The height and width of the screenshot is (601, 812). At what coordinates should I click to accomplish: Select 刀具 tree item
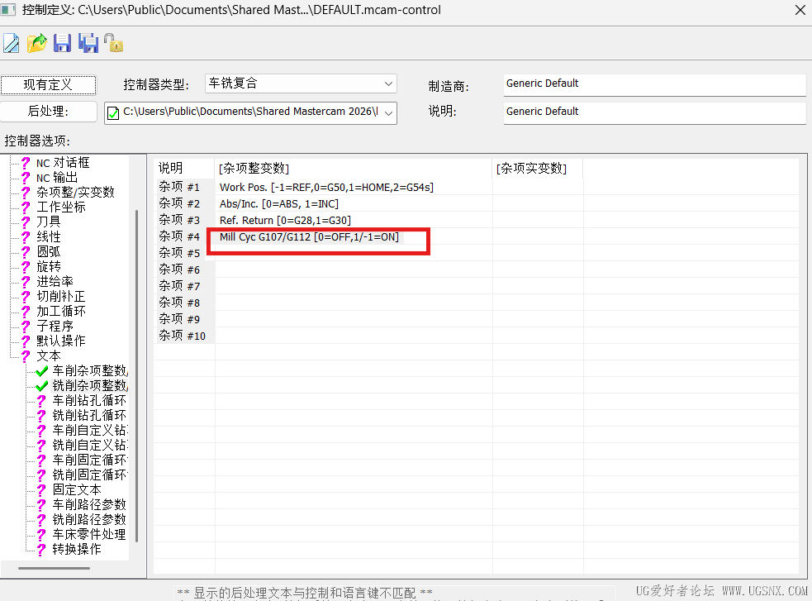(48, 222)
